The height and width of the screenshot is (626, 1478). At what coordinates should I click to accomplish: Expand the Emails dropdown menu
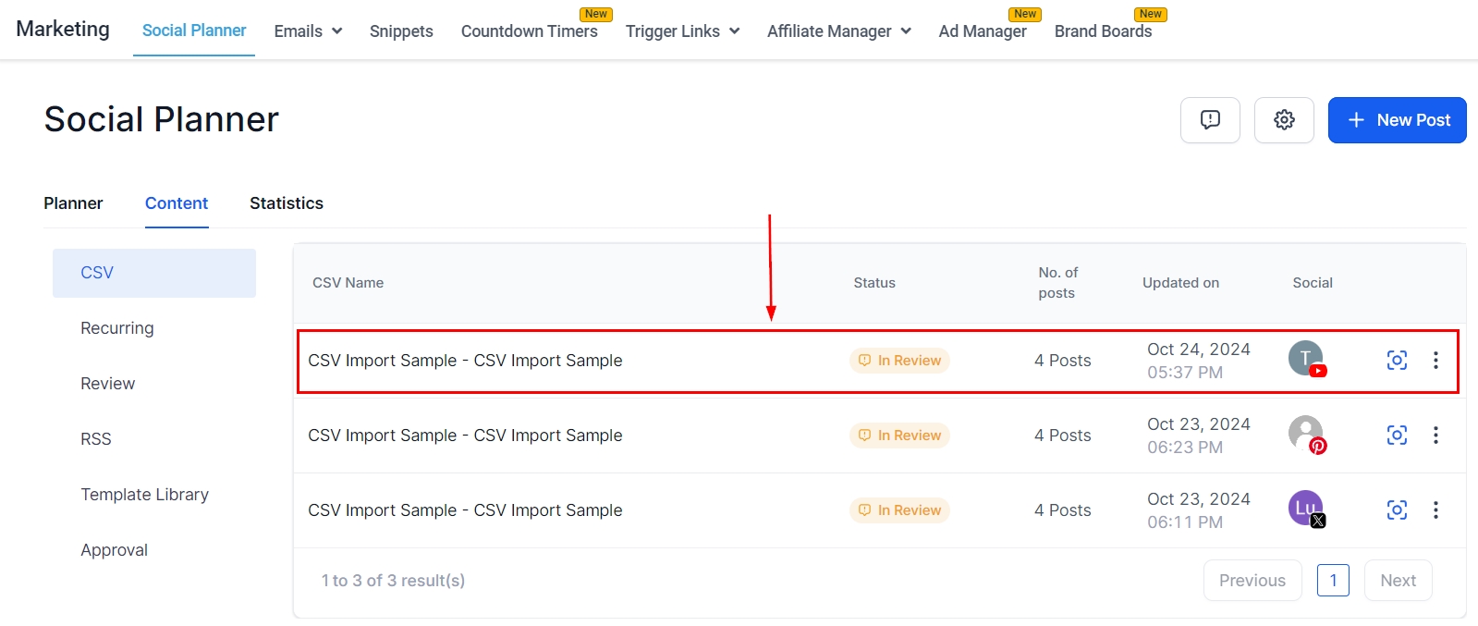tap(308, 31)
